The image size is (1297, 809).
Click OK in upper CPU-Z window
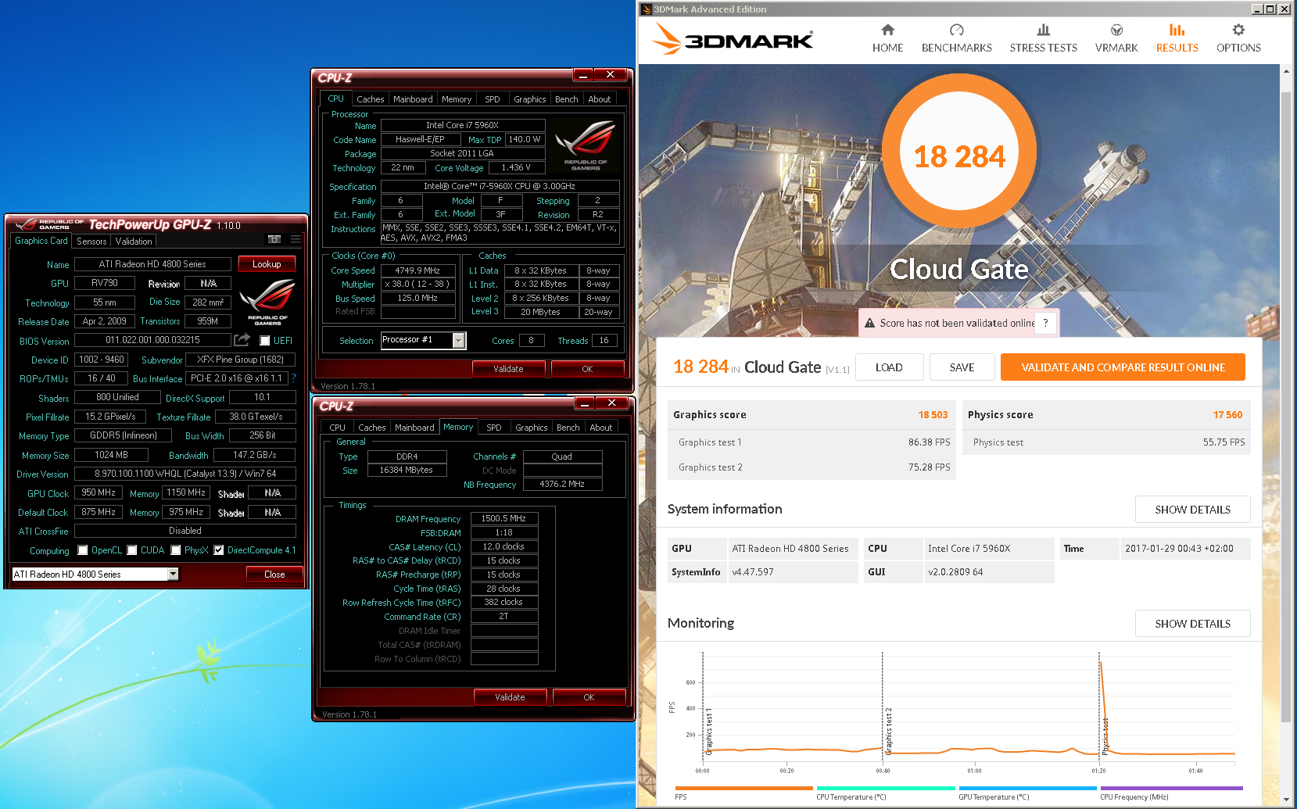[x=587, y=369]
